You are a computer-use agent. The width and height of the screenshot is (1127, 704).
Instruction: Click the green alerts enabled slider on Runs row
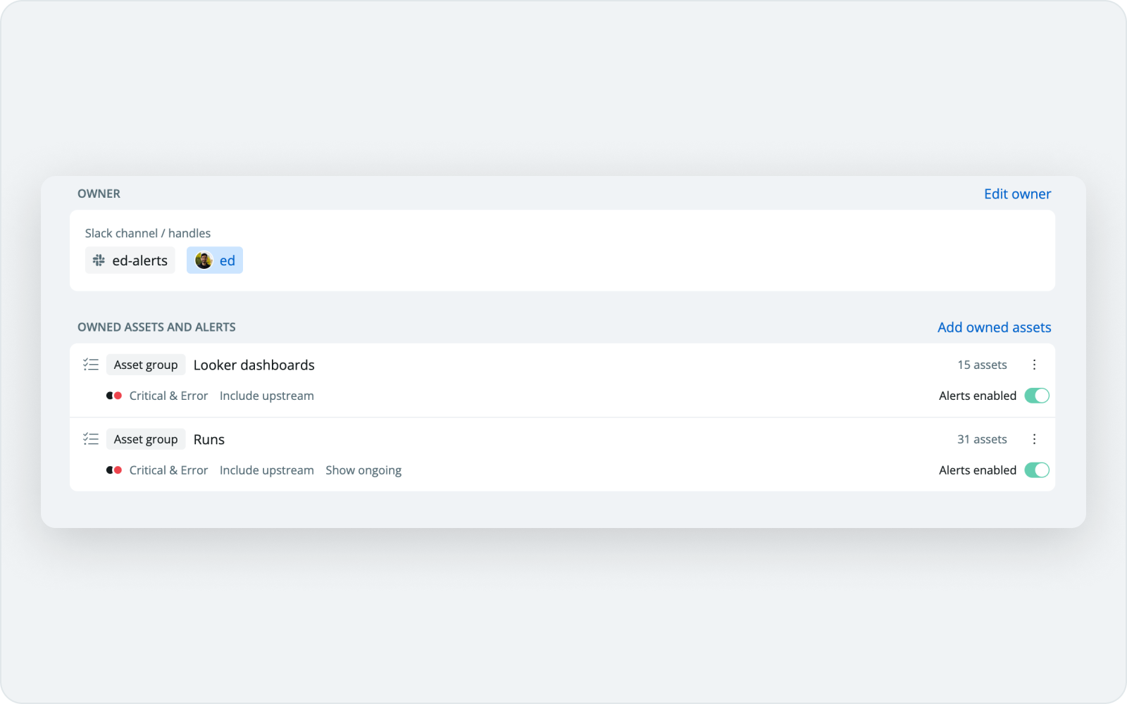tap(1036, 470)
